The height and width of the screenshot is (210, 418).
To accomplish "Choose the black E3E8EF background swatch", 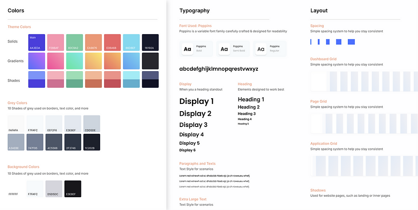I will pyautogui.click(x=73, y=189).
